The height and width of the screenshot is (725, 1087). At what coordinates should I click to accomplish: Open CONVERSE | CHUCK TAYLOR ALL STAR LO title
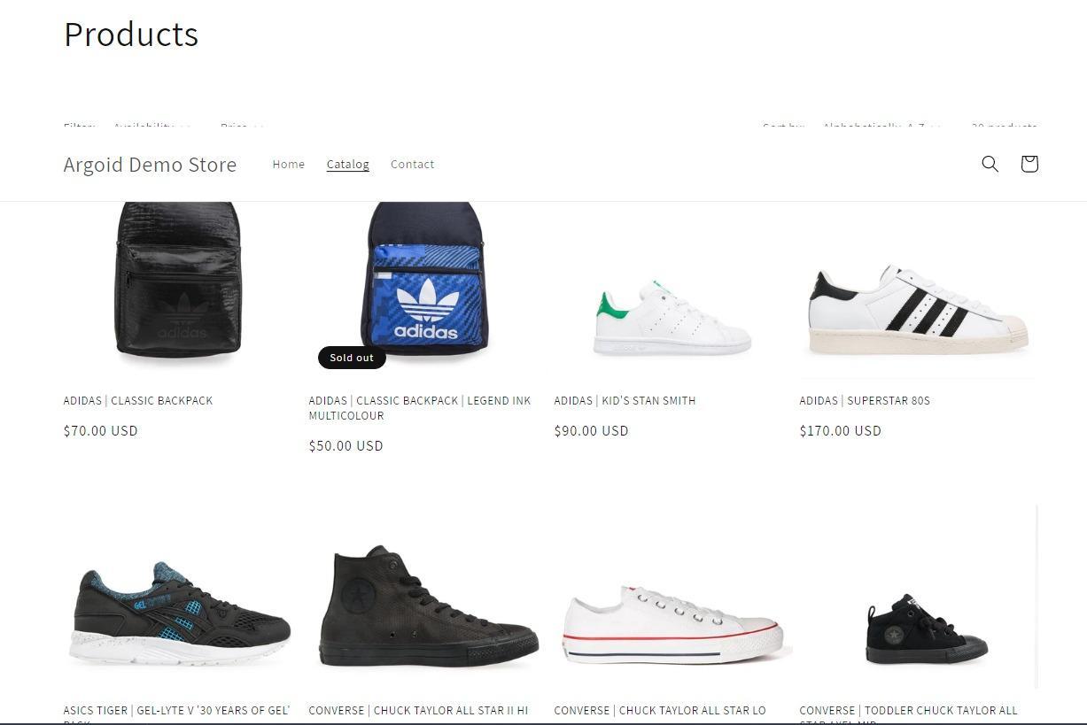660,711
